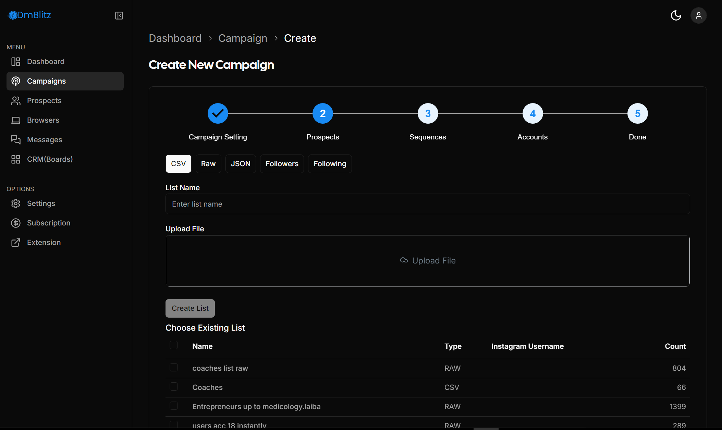Select step 3 Sequences circle
The height and width of the screenshot is (430, 722).
point(428,113)
